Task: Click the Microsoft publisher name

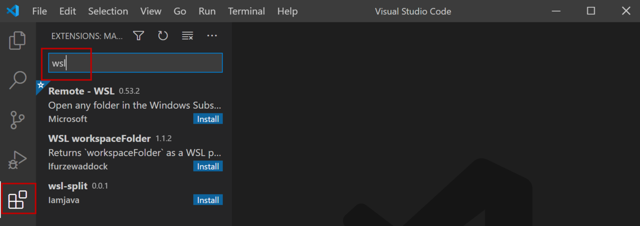Action: (x=68, y=119)
